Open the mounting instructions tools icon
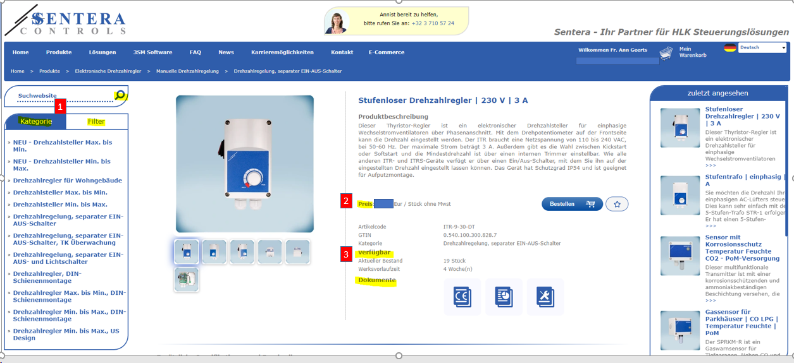794x363 pixels. (x=545, y=297)
